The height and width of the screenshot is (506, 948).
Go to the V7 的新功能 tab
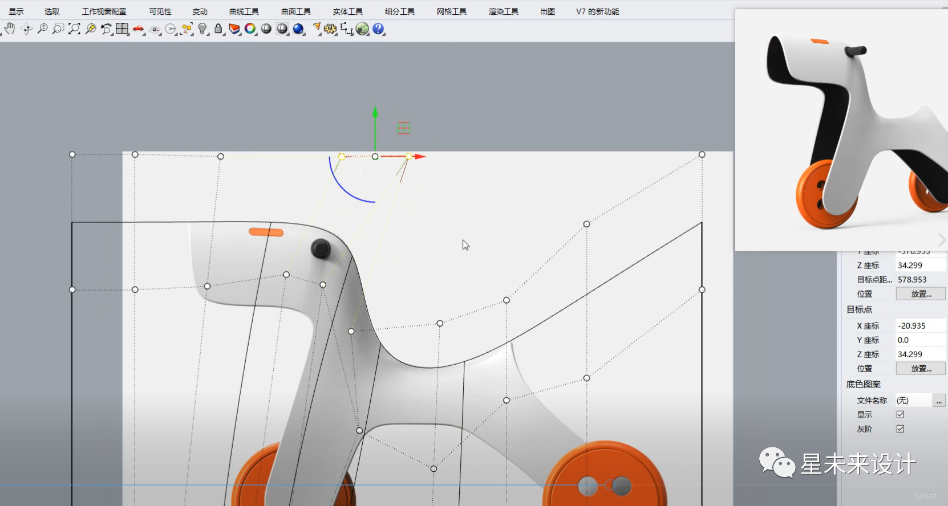click(x=597, y=11)
